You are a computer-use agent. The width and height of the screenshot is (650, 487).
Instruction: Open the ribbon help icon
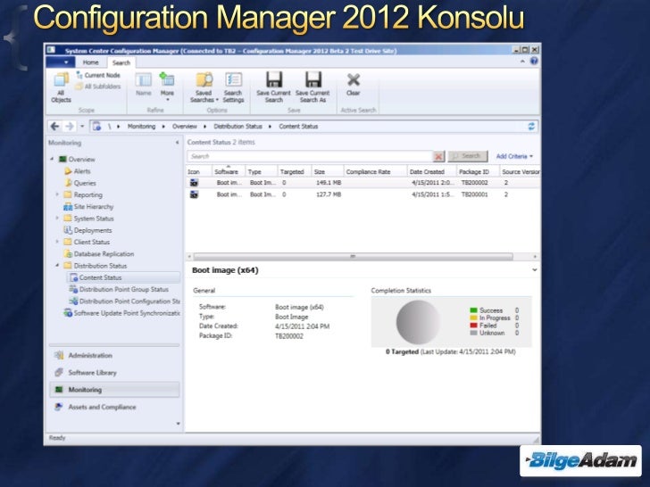pyautogui.click(x=534, y=62)
